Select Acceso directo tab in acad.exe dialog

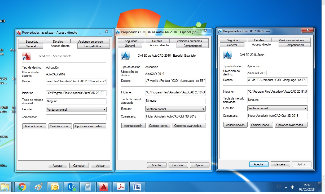pos(60,46)
